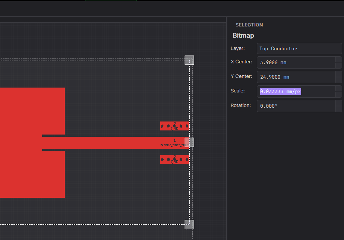Click port number 1 label on feed line
Viewport: 344px width, 240px height.
[x=175, y=140]
